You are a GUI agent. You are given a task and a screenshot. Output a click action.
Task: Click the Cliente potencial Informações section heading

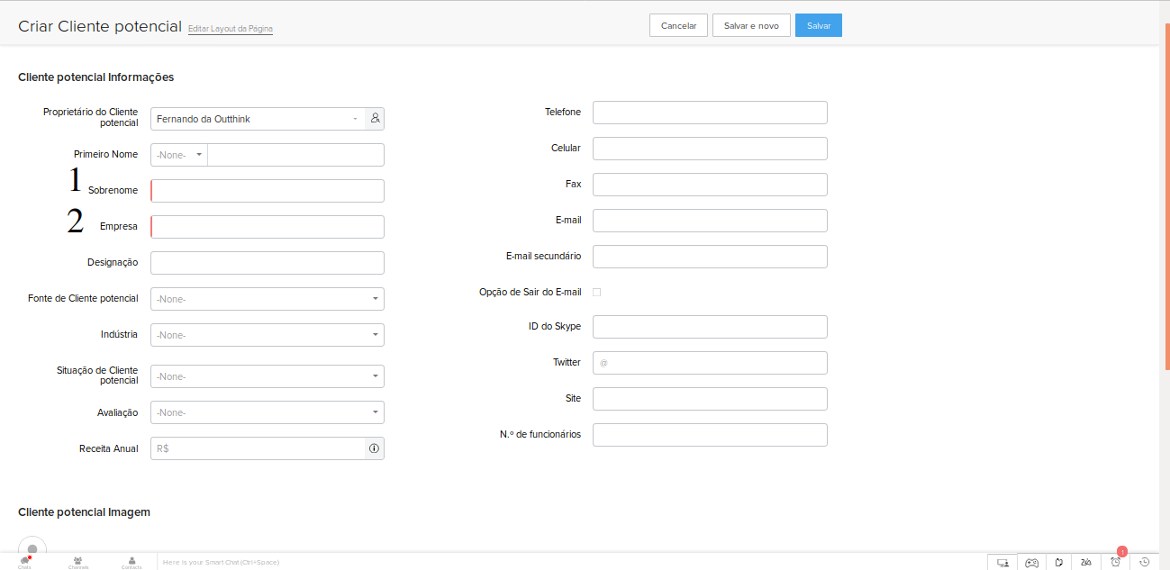coord(95,77)
